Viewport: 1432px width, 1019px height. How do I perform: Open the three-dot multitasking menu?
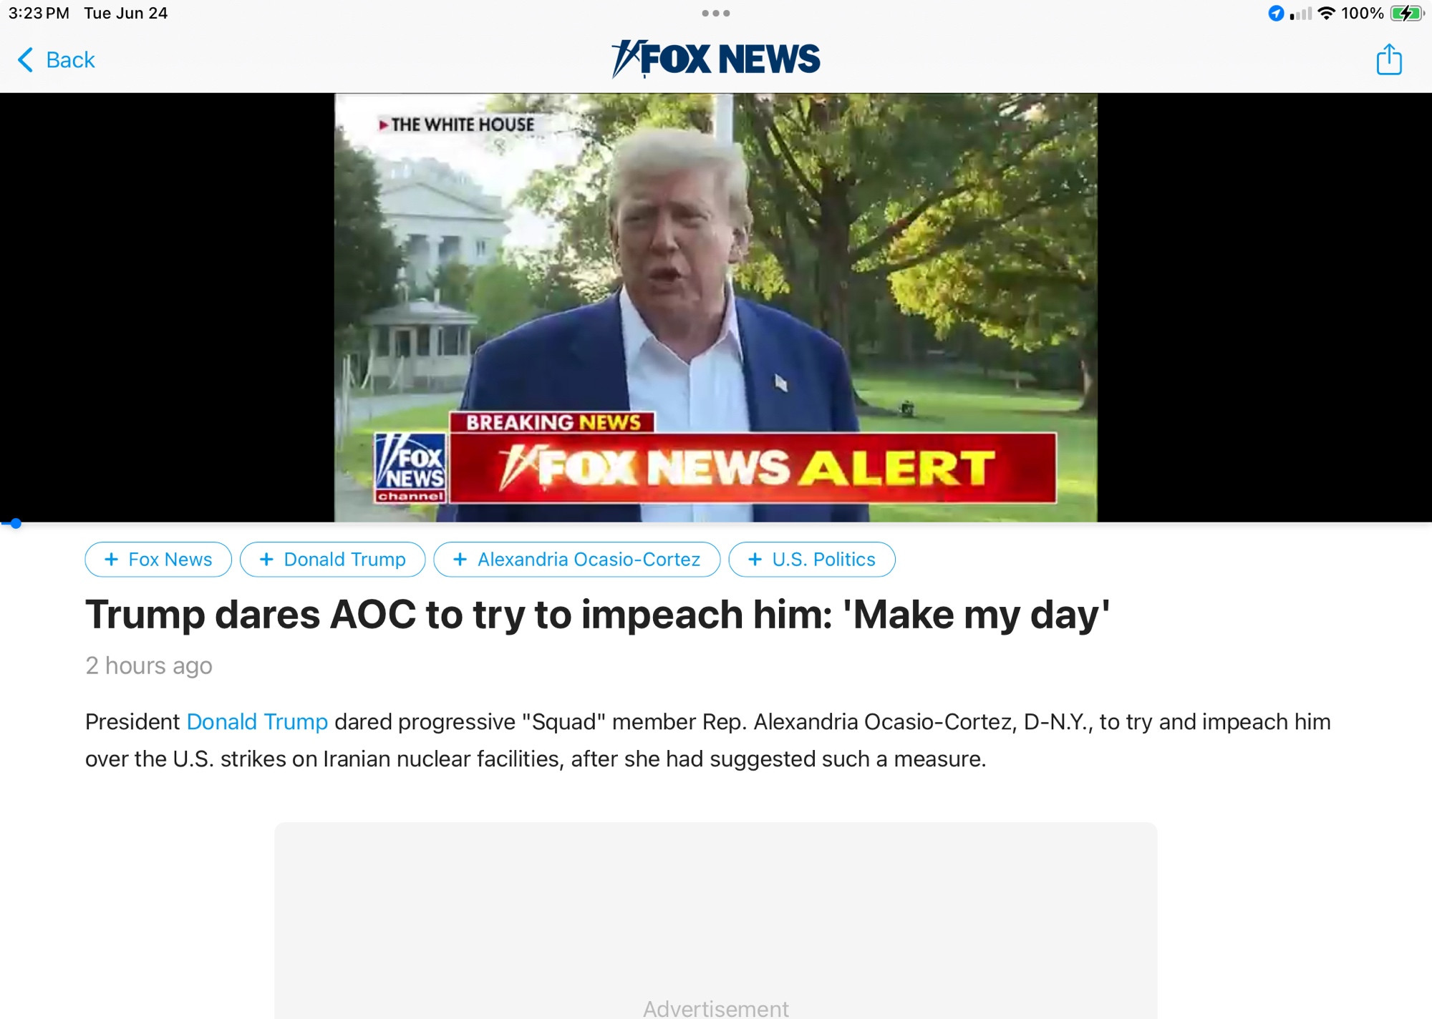click(716, 13)
